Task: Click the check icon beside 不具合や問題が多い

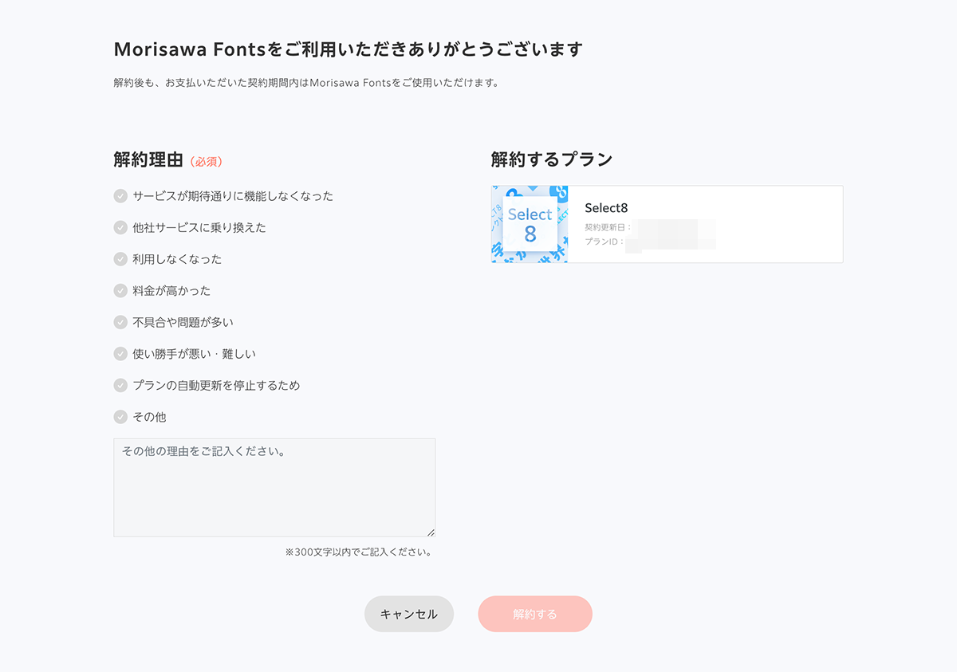Action: [120, 322]
